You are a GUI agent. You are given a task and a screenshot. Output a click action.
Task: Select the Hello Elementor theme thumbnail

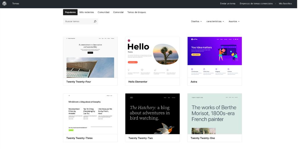[x=152, y=57]
